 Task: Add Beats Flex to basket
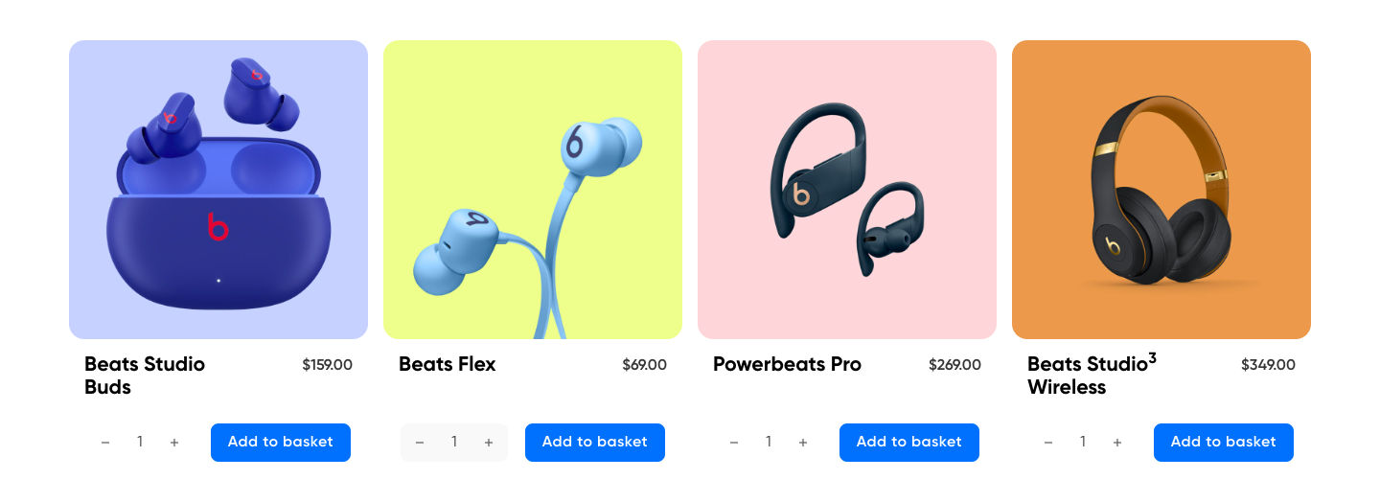coord(595,443)
